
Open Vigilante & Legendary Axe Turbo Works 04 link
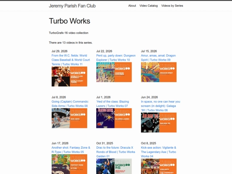tap(159, 152)
